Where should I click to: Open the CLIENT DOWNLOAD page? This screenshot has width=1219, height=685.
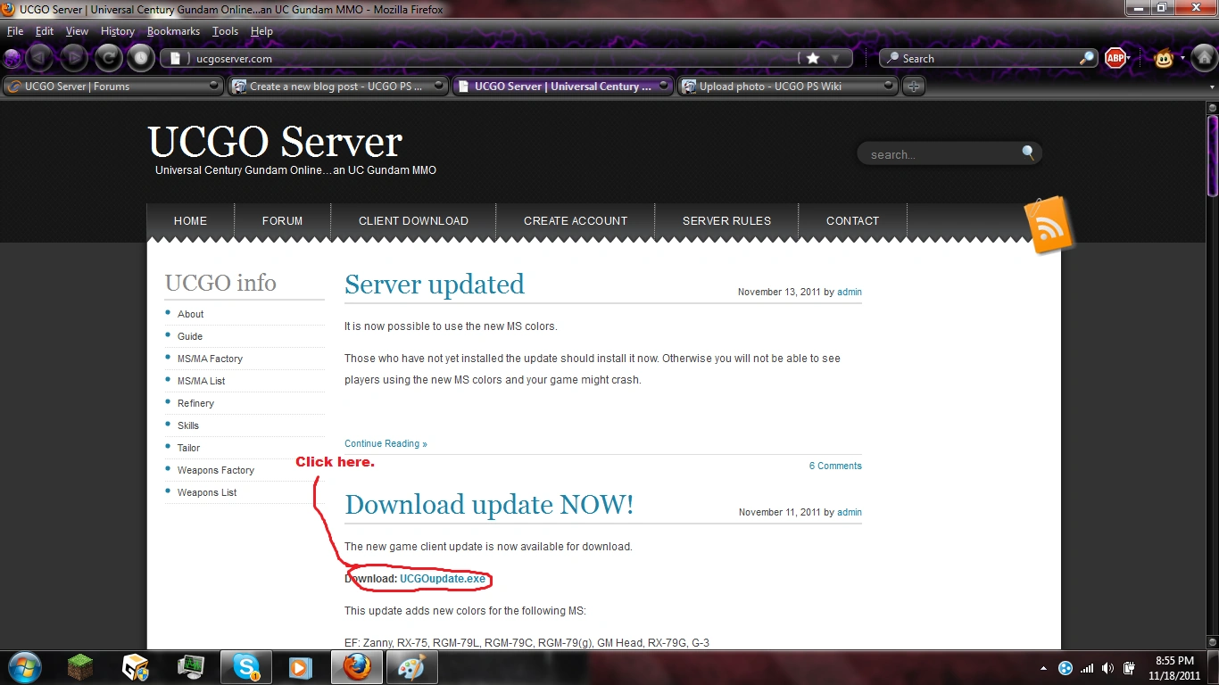pos(413,221)
